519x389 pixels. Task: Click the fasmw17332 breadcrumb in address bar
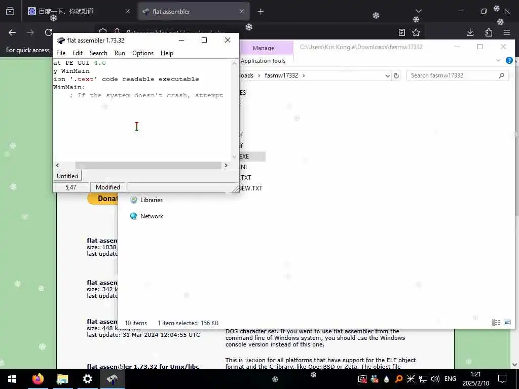coord(281,75)
